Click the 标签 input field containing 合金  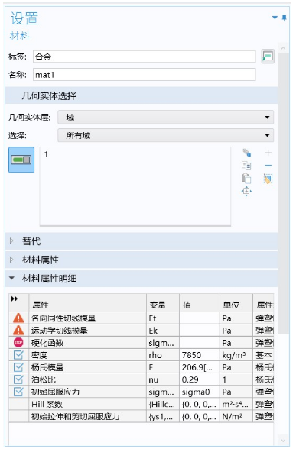click(144, 56)
